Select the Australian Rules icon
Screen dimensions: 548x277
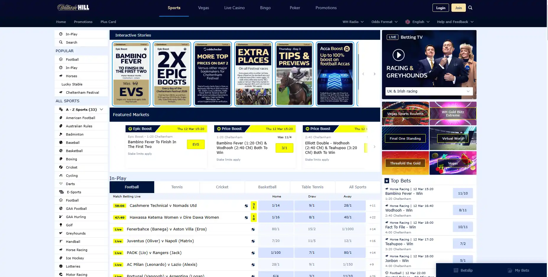pos(61,126)
